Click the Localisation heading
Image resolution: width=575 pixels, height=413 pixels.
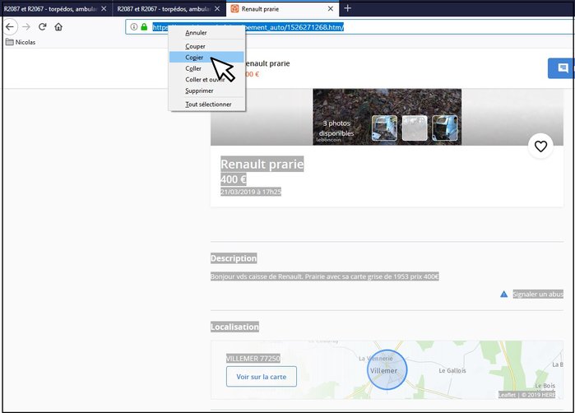click(234, 327)
